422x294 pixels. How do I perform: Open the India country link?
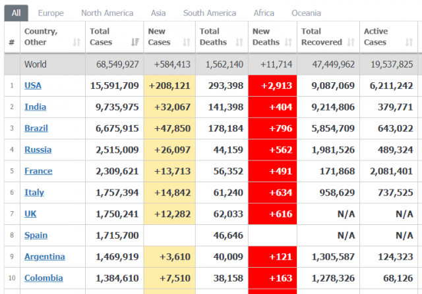(x=35, y=107)
